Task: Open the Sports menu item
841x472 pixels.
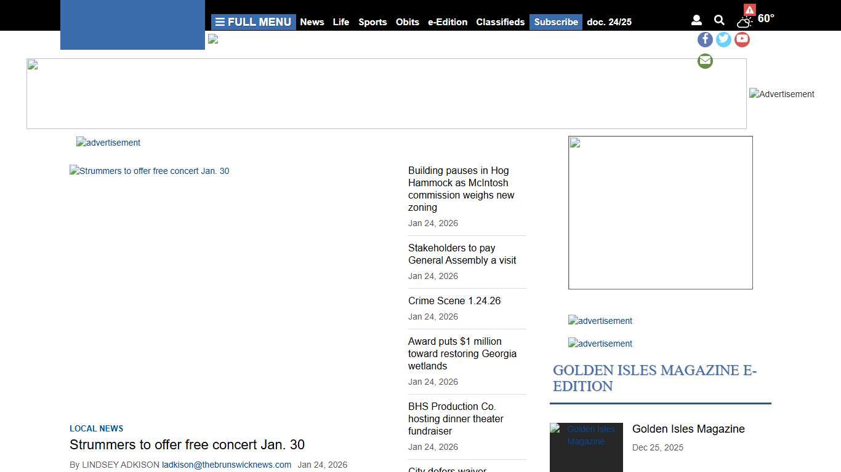Action: [x=372, y=22]
